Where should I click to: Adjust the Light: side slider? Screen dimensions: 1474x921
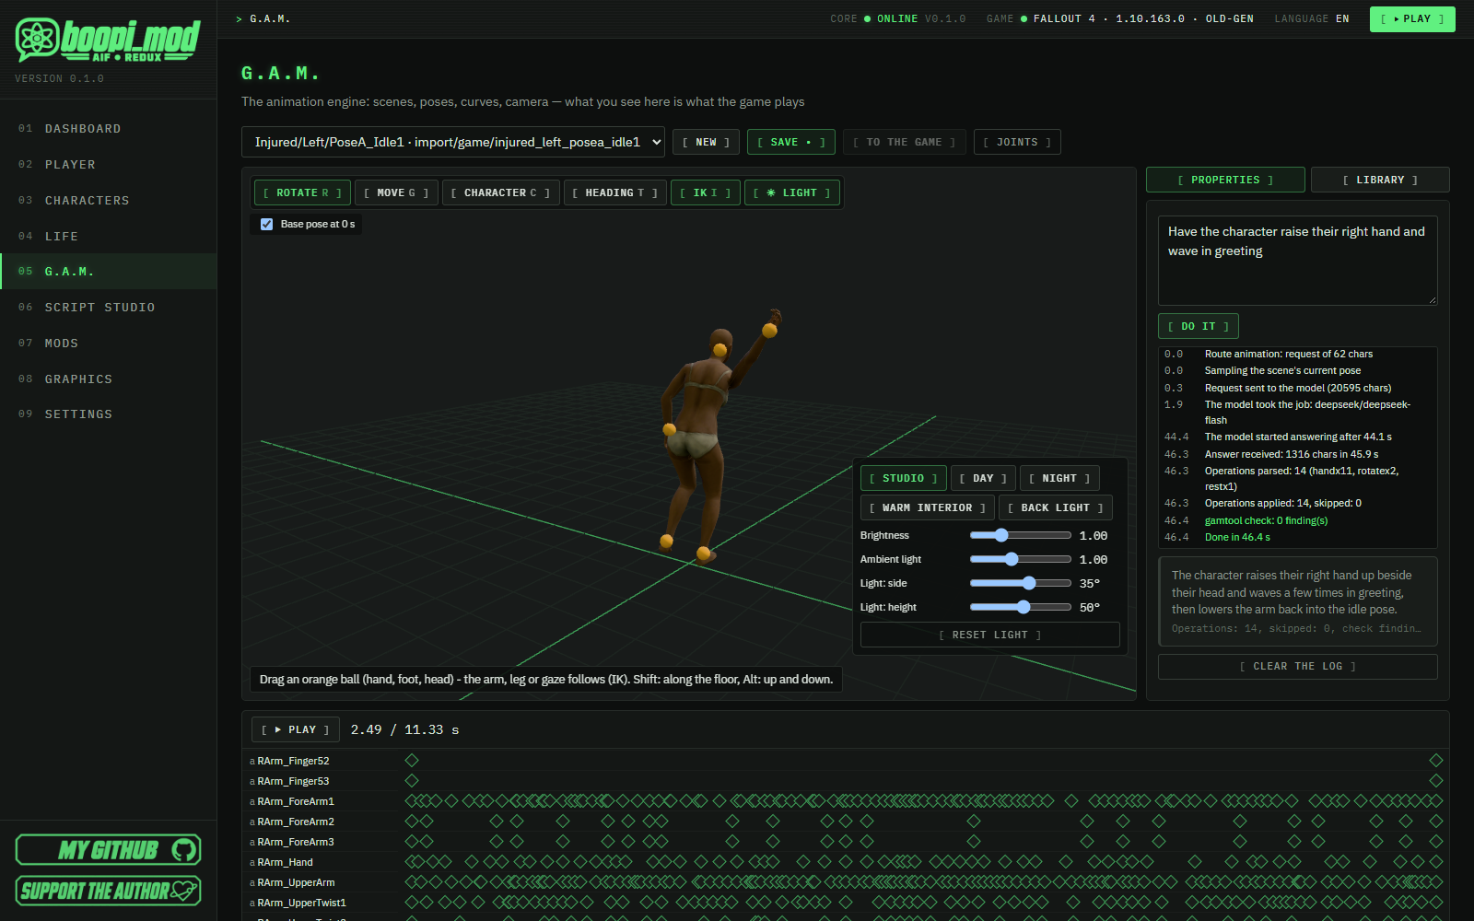tap(1020, 583)
